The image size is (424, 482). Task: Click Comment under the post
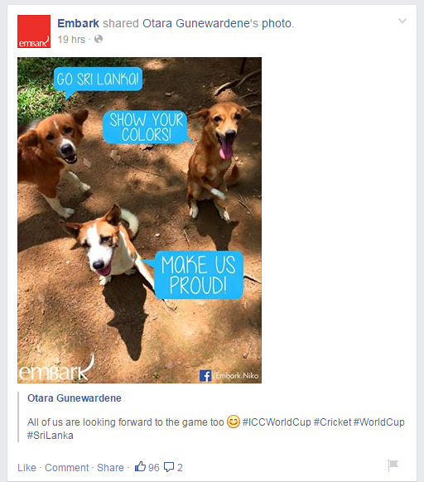(x=67, y=468)
